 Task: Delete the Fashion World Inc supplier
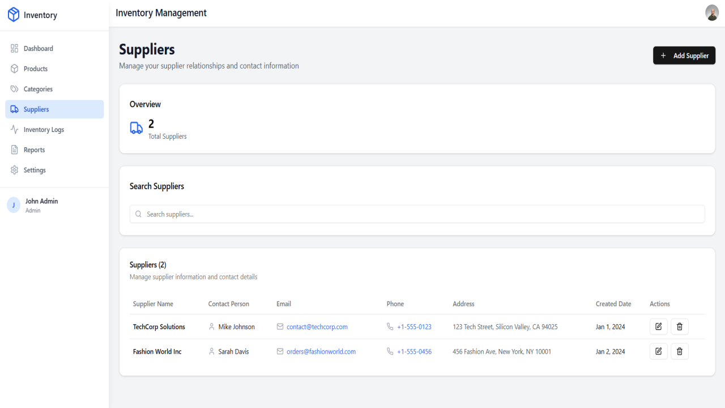tap(680, 351)
